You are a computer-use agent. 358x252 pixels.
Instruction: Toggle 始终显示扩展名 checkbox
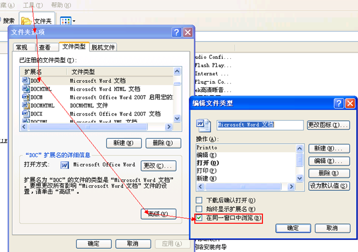pyautogui.click(x=199, y=209)
